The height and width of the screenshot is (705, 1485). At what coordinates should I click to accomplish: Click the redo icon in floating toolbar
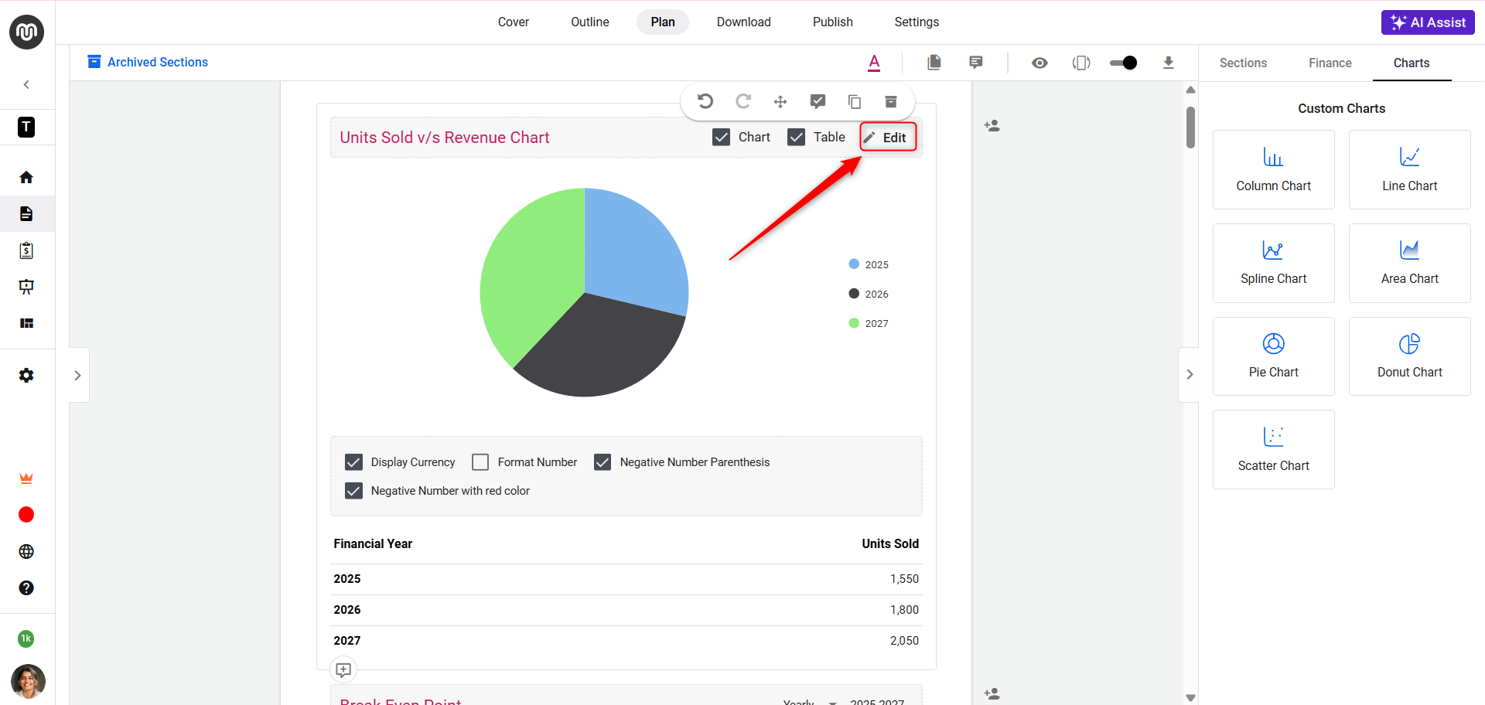[743, 101]
